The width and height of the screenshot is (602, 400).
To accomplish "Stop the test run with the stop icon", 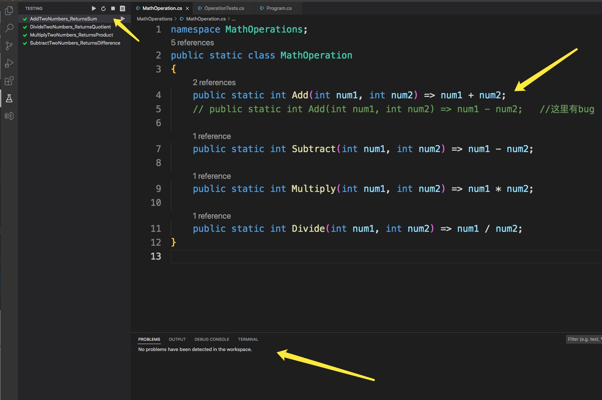I will pos(113,8).
